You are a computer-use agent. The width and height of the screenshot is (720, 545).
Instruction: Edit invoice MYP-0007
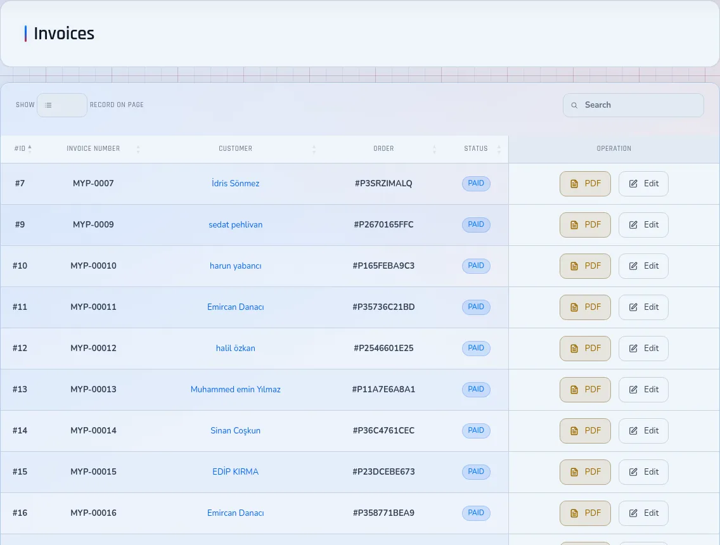click(x=643, y=184)
